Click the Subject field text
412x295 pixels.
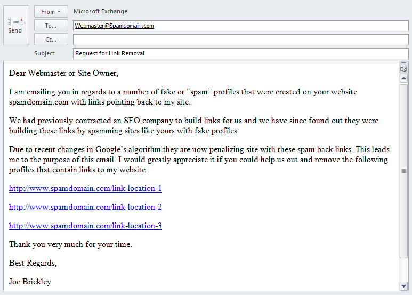110,54
